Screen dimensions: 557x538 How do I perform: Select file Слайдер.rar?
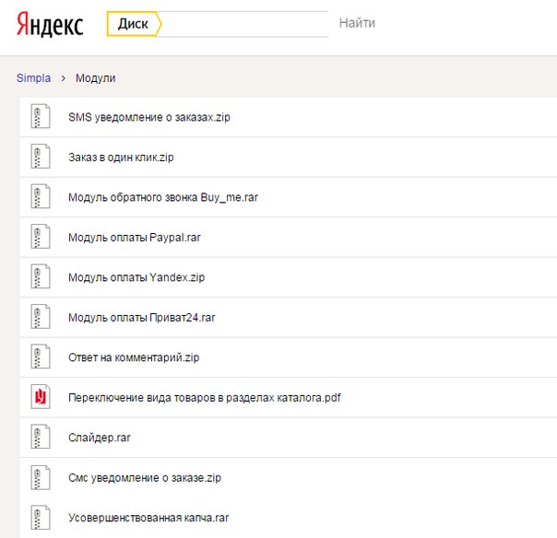(100, 438)
